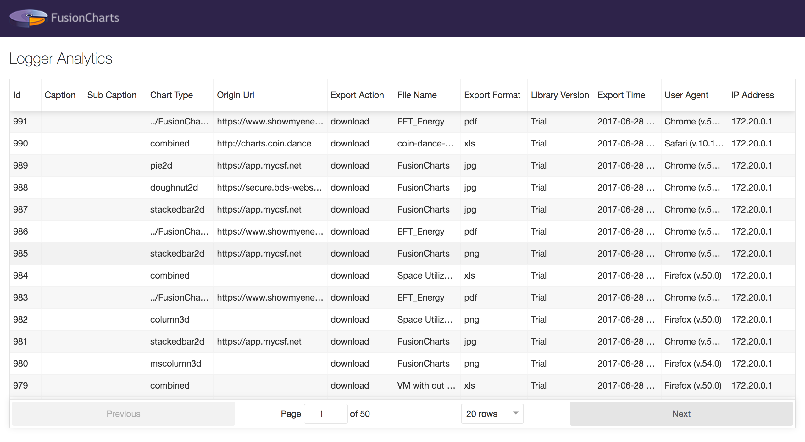Sort by the File Name column header
805x442 pixels.
[417, 95]
